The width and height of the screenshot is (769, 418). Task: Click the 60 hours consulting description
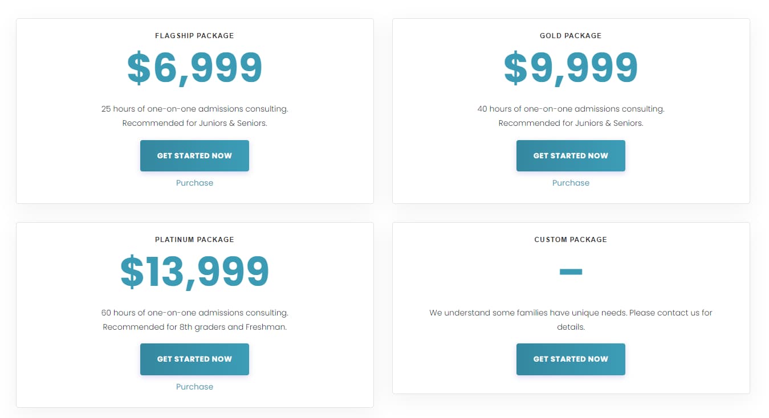point(194,313)
